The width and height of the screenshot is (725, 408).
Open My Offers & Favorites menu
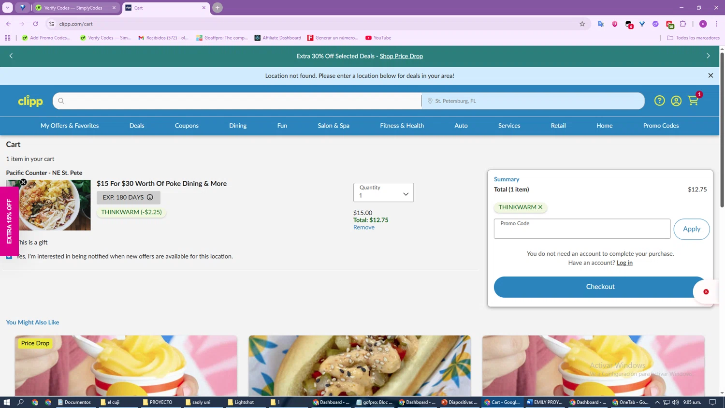click(70, 126)
